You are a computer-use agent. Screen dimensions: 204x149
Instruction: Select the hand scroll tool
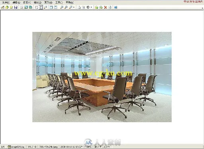37,8
